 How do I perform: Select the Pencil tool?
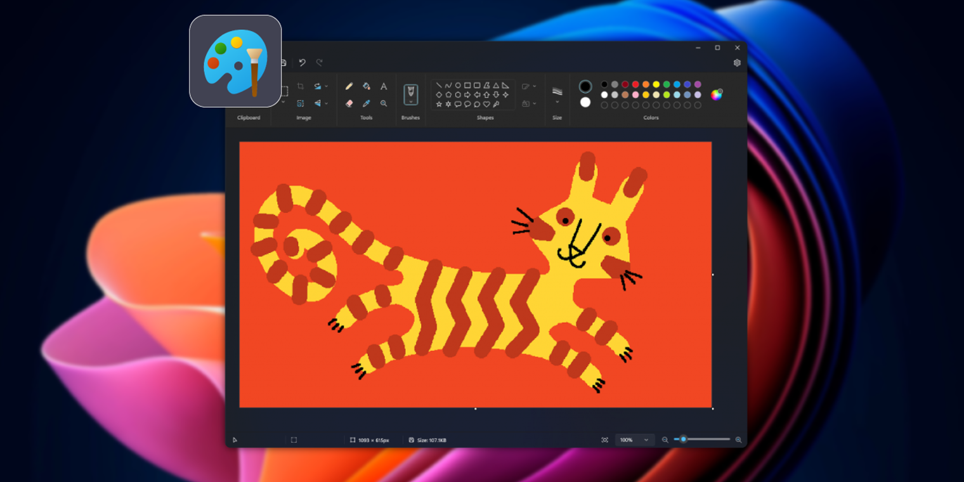(349, 86)
